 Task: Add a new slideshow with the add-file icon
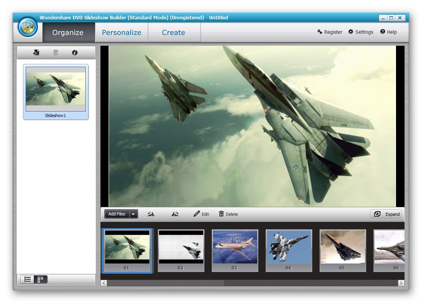pyautogui.click(x=36, y=53)
